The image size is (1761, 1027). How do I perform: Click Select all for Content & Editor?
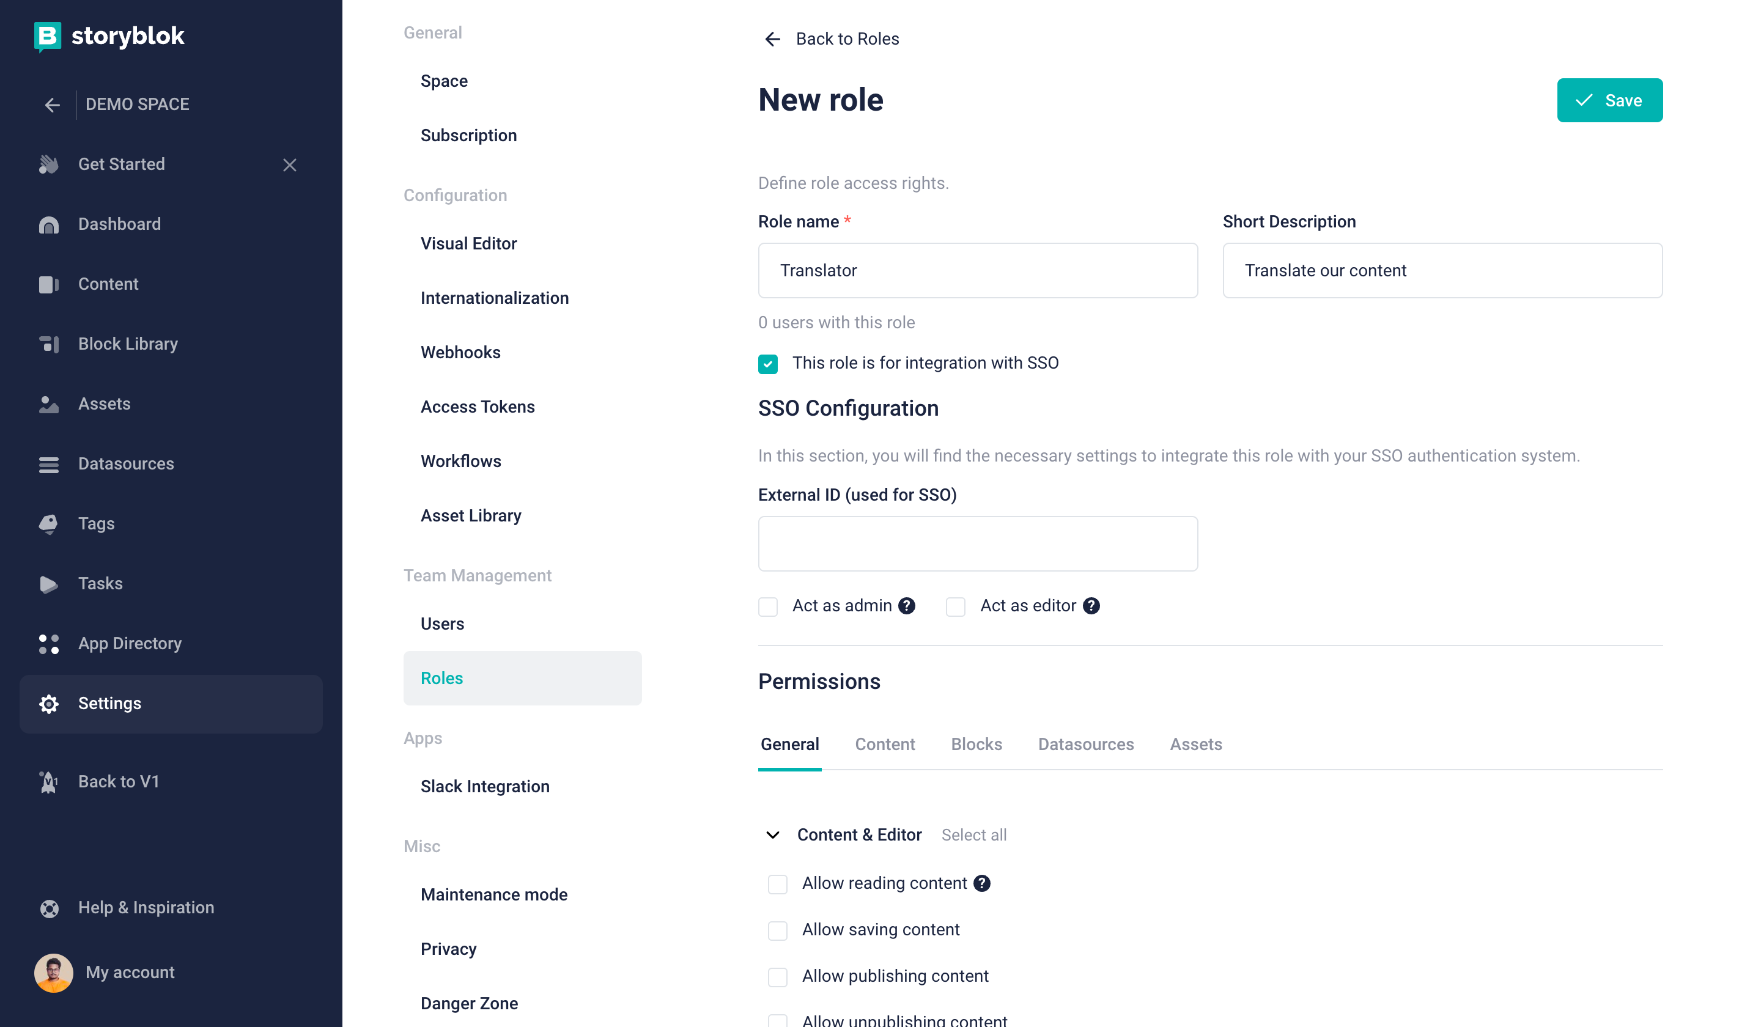click(x=973, y=835)
